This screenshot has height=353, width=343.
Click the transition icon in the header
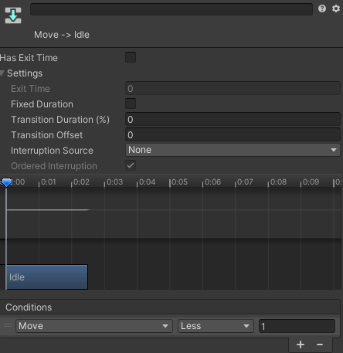click(13, 15)
